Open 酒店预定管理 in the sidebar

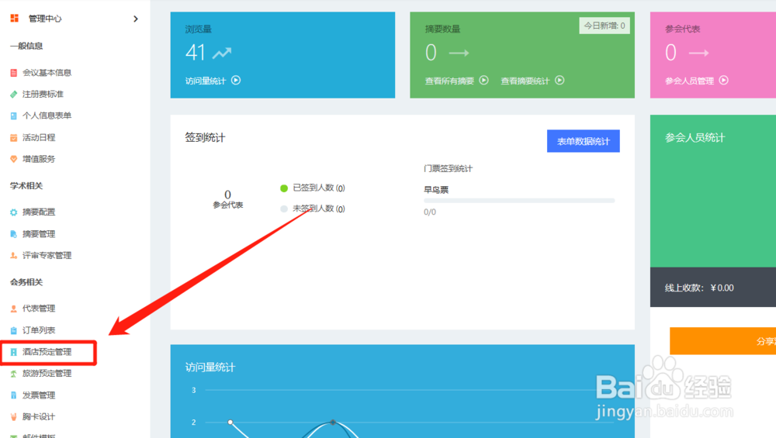47,352
